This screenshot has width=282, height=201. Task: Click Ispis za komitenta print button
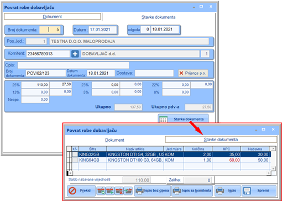(192, 190)
